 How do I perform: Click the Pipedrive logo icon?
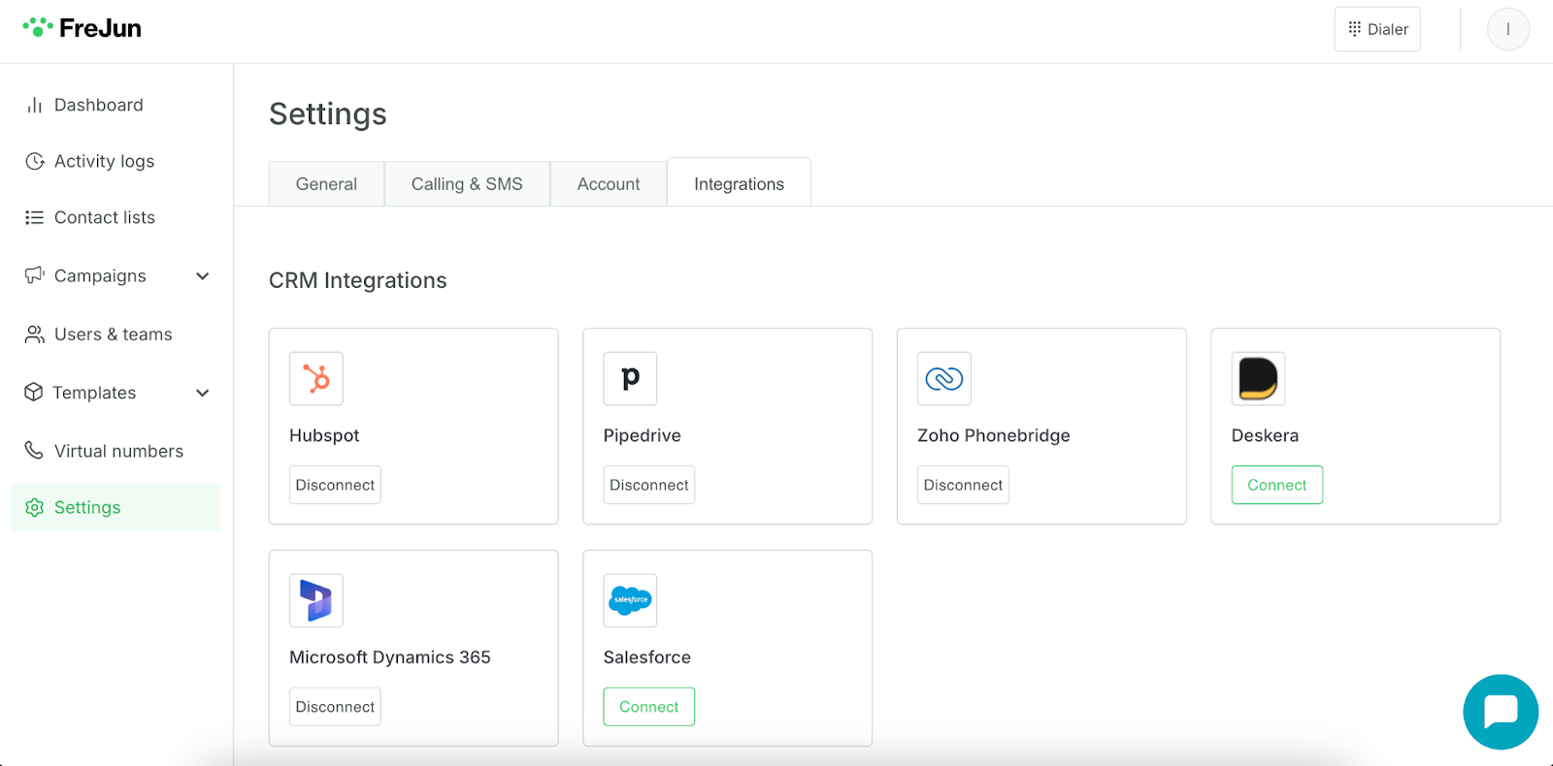630,378
